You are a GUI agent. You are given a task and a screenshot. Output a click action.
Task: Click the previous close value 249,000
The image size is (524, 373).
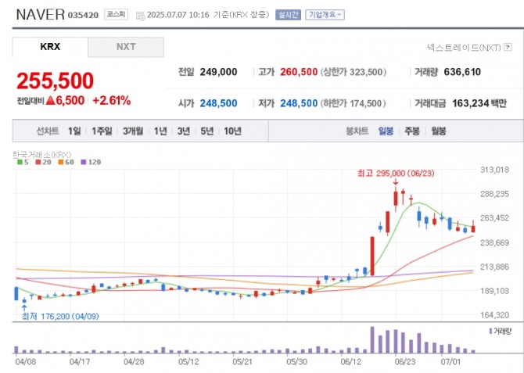pos(218,72)
